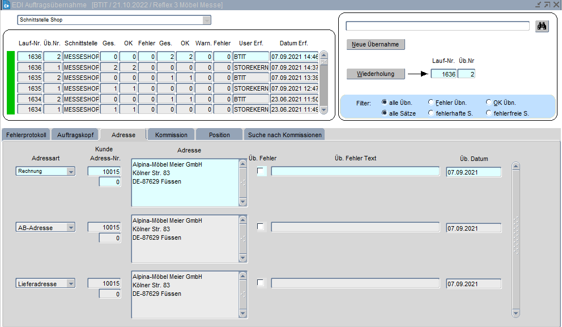Toggle Üb. Fehler checkbox for Rechnung address

[x=261, y=171]
